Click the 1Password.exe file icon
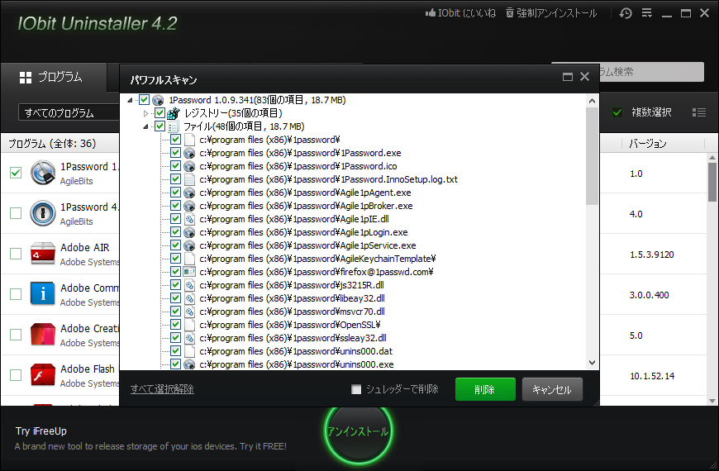The image size is (719, 471). click(x=189, y=153)
